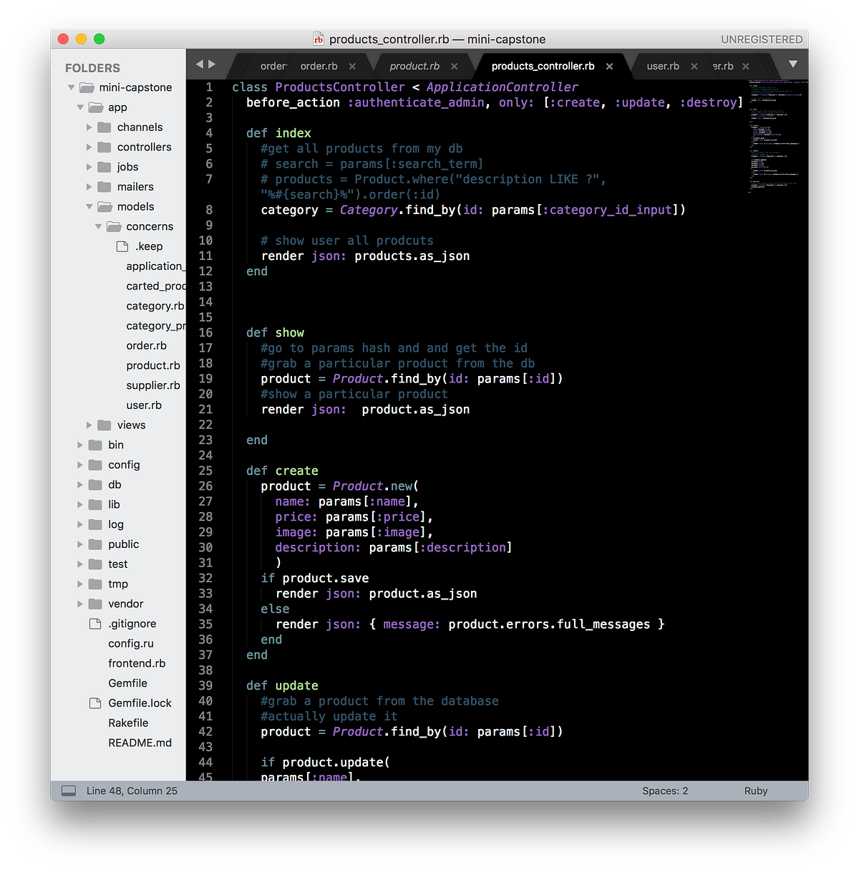Viewport: 859px width, 873px height.
Task: Click 'Spaces: 2' in the status bar
Action: pyautogui.click(x=665, y=791)
